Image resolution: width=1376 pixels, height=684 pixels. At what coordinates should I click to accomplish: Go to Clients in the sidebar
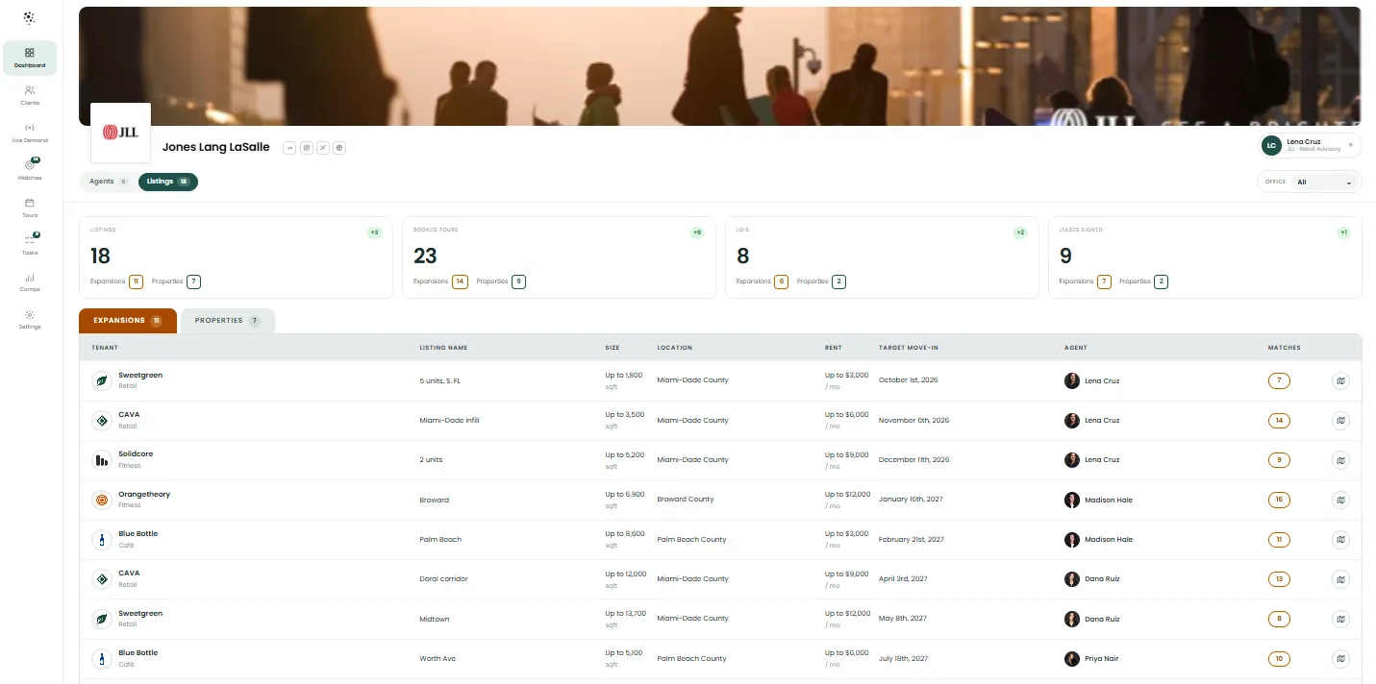pyautogui.click(x=30, y=95)
